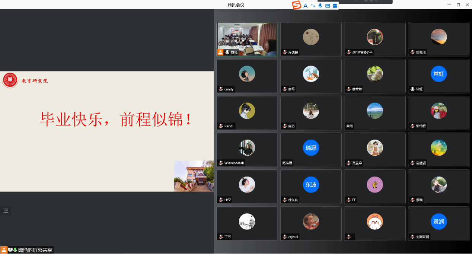Open Sogou toolbox grid icon
The width and height of the screenshot is (472, 254).
pos(335,6)
